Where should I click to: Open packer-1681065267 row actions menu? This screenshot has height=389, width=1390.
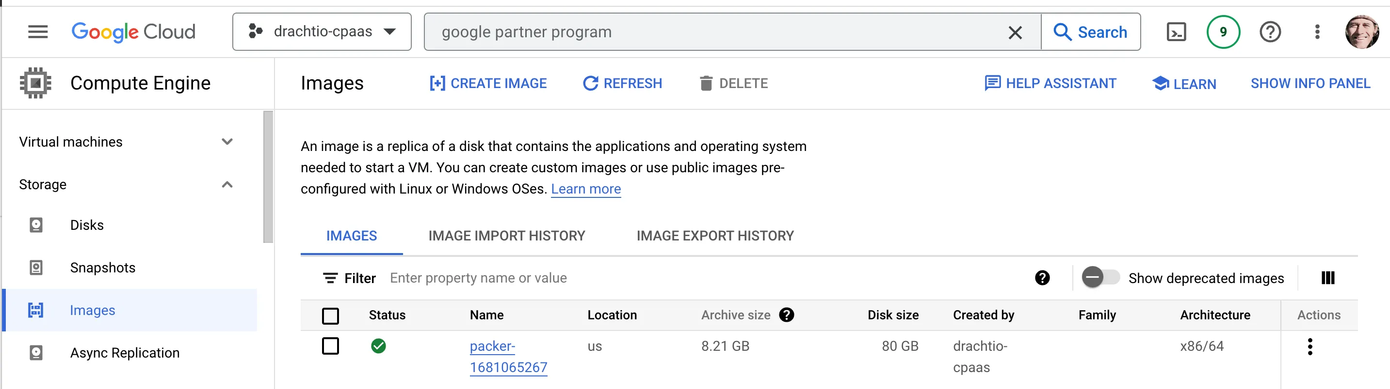point(1309,346)
